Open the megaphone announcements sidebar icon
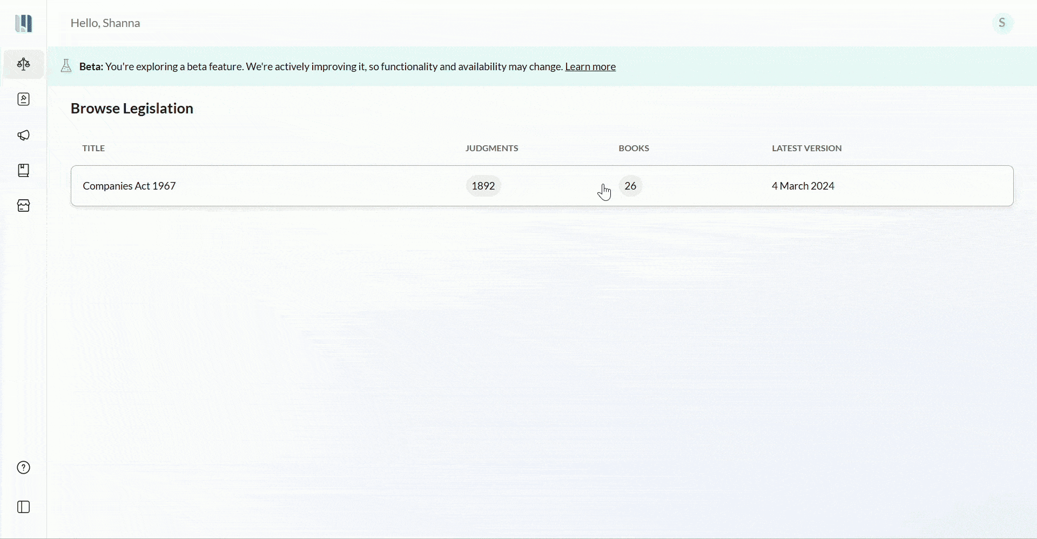The height and width of the screenshot is (539, 1037). tap(24, 136)
